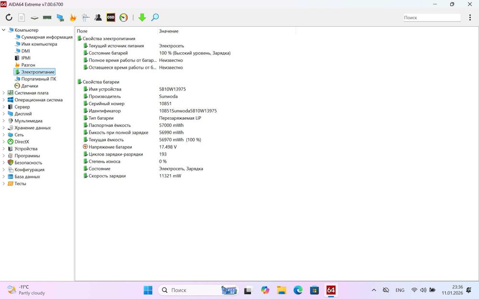Click the user silhouette toolbar icon
The image size is (479, 299).
(x=98, y=17)
